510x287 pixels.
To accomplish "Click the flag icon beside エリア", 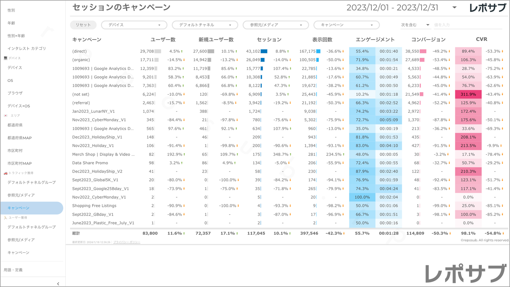I will pos(5,115).
